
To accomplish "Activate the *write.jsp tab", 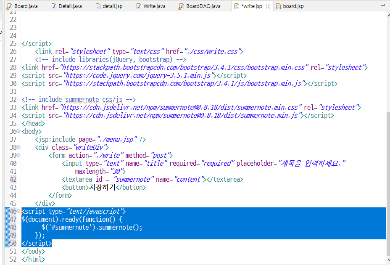I will click(251, 6).
